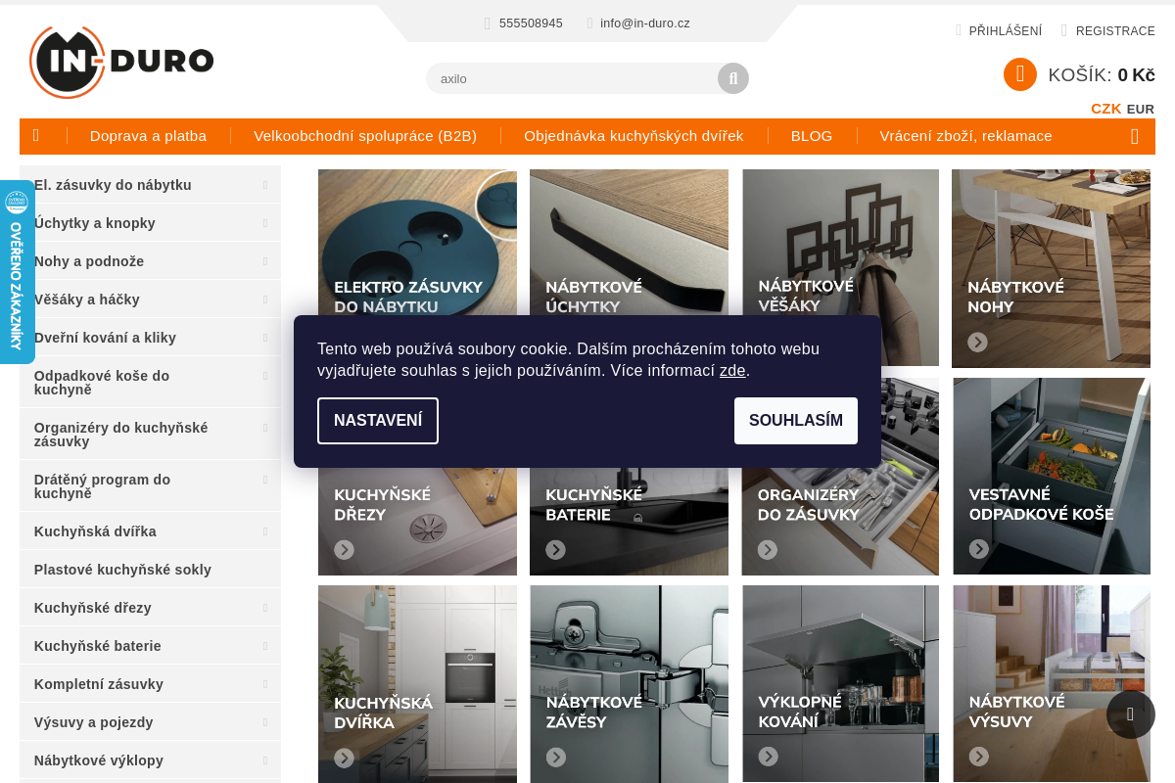Click arrow icon on Nábytkové nohy tile
Image resolution: width=1175 pixels, height=783 pixels.
(x=977, y=342)
